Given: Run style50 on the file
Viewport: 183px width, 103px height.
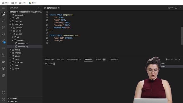Looking at the screenshot, I should click(x=170, y=8).
